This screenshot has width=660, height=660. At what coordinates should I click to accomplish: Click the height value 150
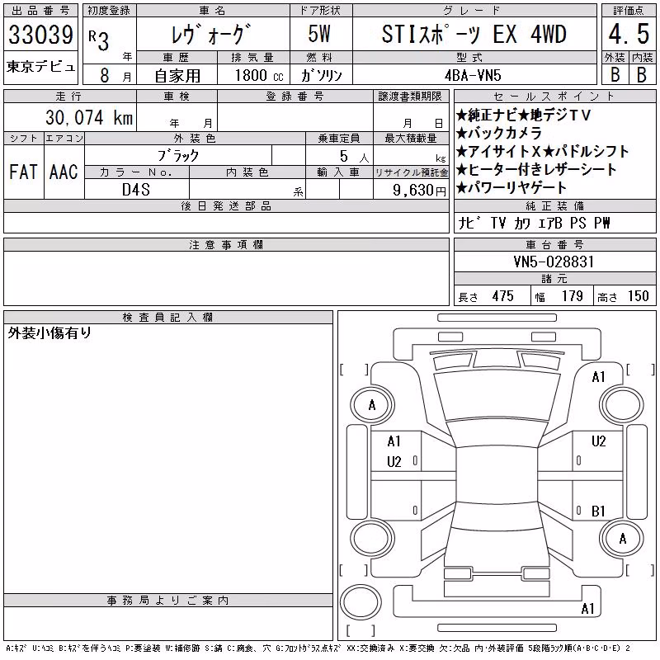(638, 296)
